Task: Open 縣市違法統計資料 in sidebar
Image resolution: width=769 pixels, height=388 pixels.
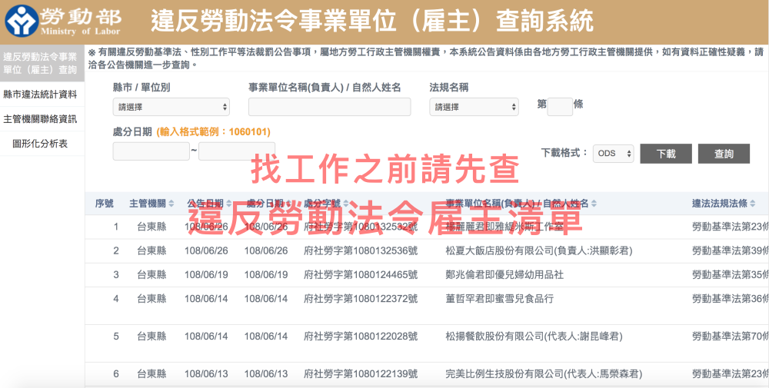Action: click(40, 95)
